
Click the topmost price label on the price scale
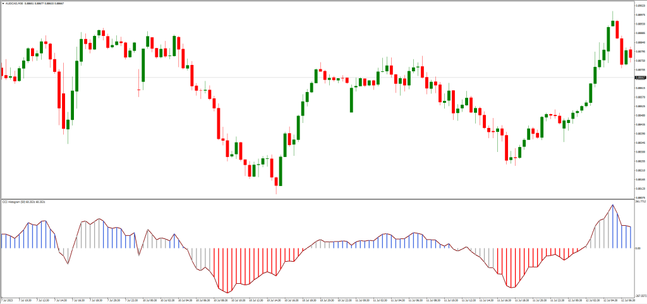639,6
